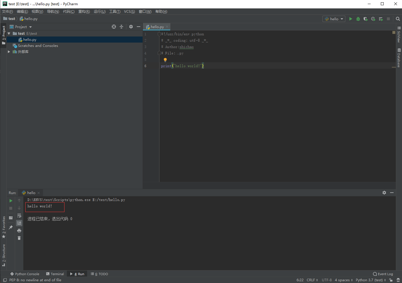Click the locate/scroll-from-source target icon

(114, 27)
